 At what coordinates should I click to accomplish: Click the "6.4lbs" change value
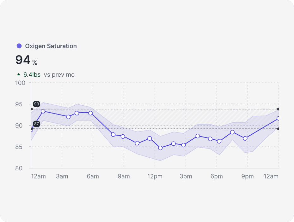pyautogui.click(x=32, y=75)
